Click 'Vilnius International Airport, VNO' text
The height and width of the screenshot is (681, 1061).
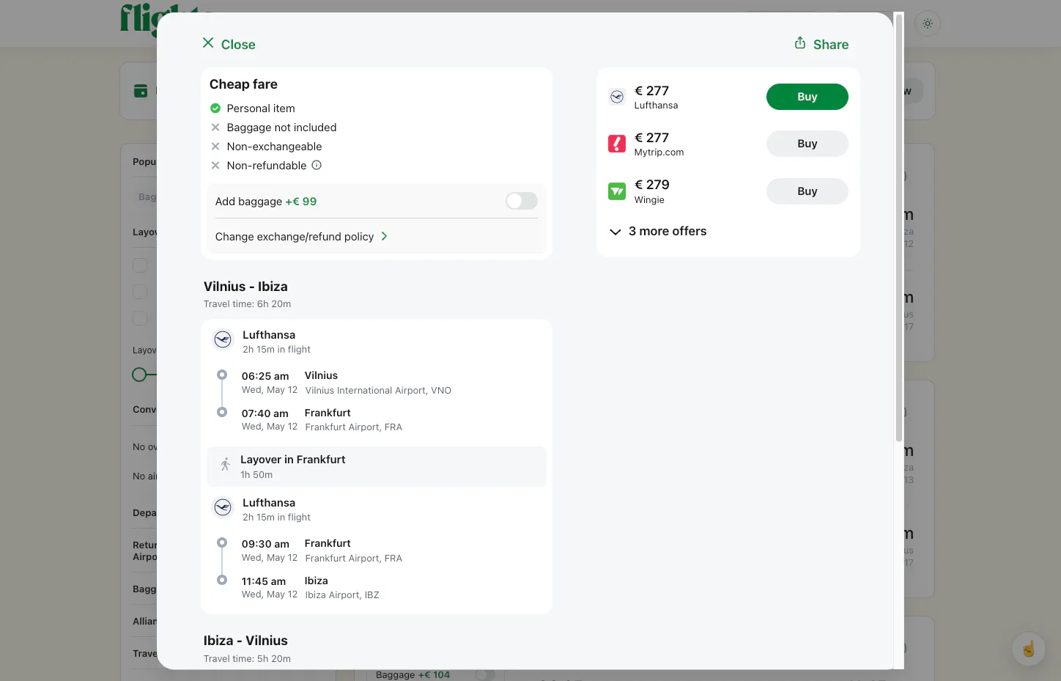378,391
